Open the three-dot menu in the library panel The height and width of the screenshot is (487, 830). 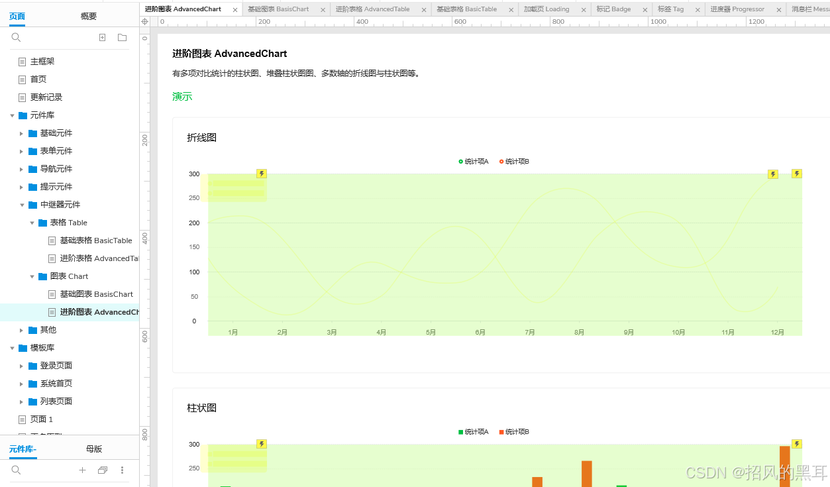pos(122,470)
